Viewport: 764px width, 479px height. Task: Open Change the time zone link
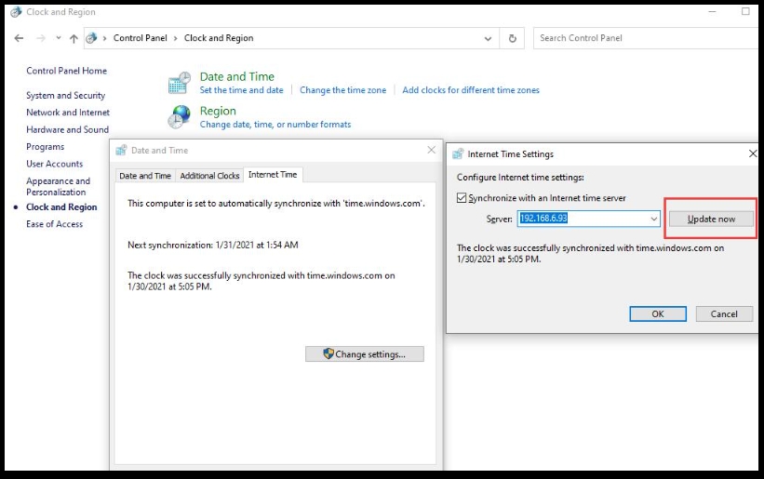342,90
